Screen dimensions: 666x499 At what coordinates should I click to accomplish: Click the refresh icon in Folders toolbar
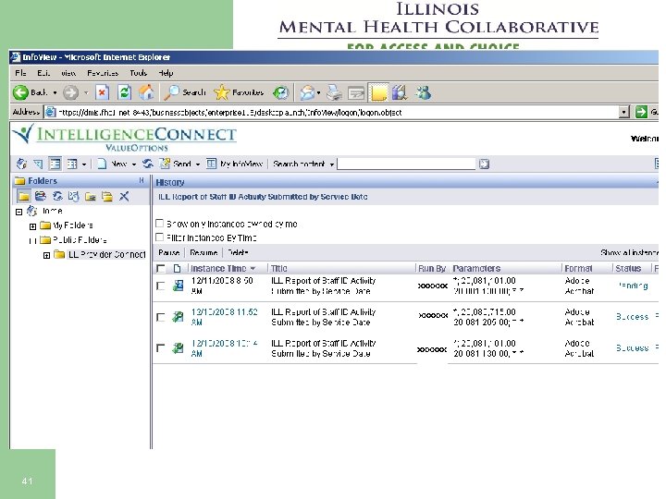click(57, 196)
